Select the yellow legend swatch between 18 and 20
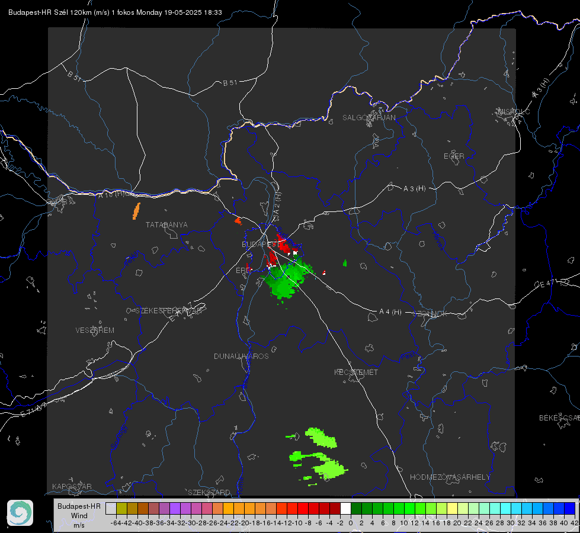 (x=452, y=508)
